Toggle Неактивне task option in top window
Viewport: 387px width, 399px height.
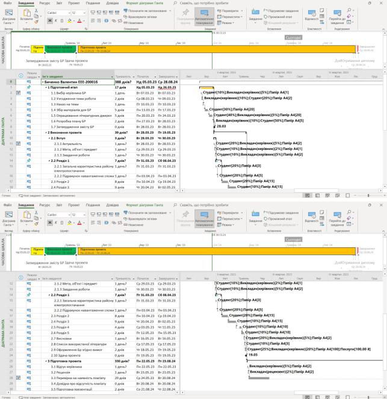[134, 23]
